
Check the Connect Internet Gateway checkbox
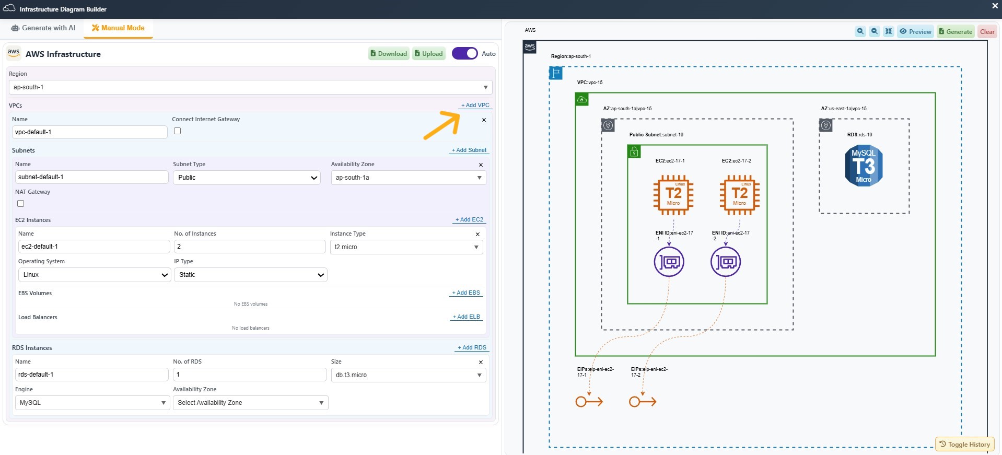(178, 131)
